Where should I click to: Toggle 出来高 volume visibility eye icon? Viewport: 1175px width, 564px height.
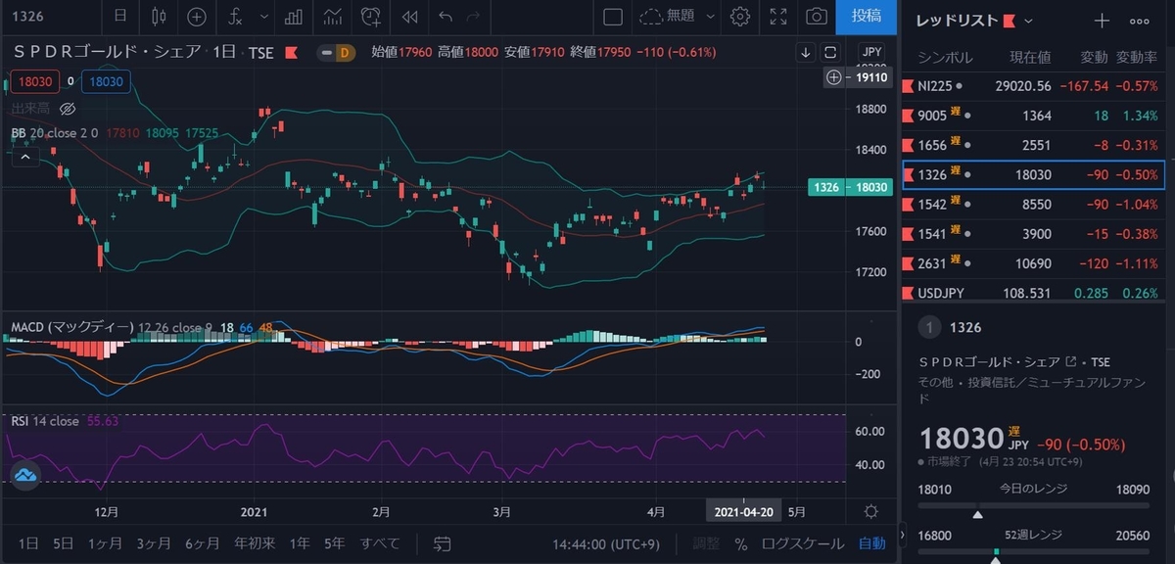click(x=68, y=108)
